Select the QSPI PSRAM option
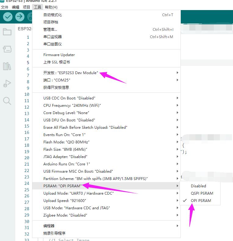The width and height of the screenshot is (233, 241). [x=202, y=193]
